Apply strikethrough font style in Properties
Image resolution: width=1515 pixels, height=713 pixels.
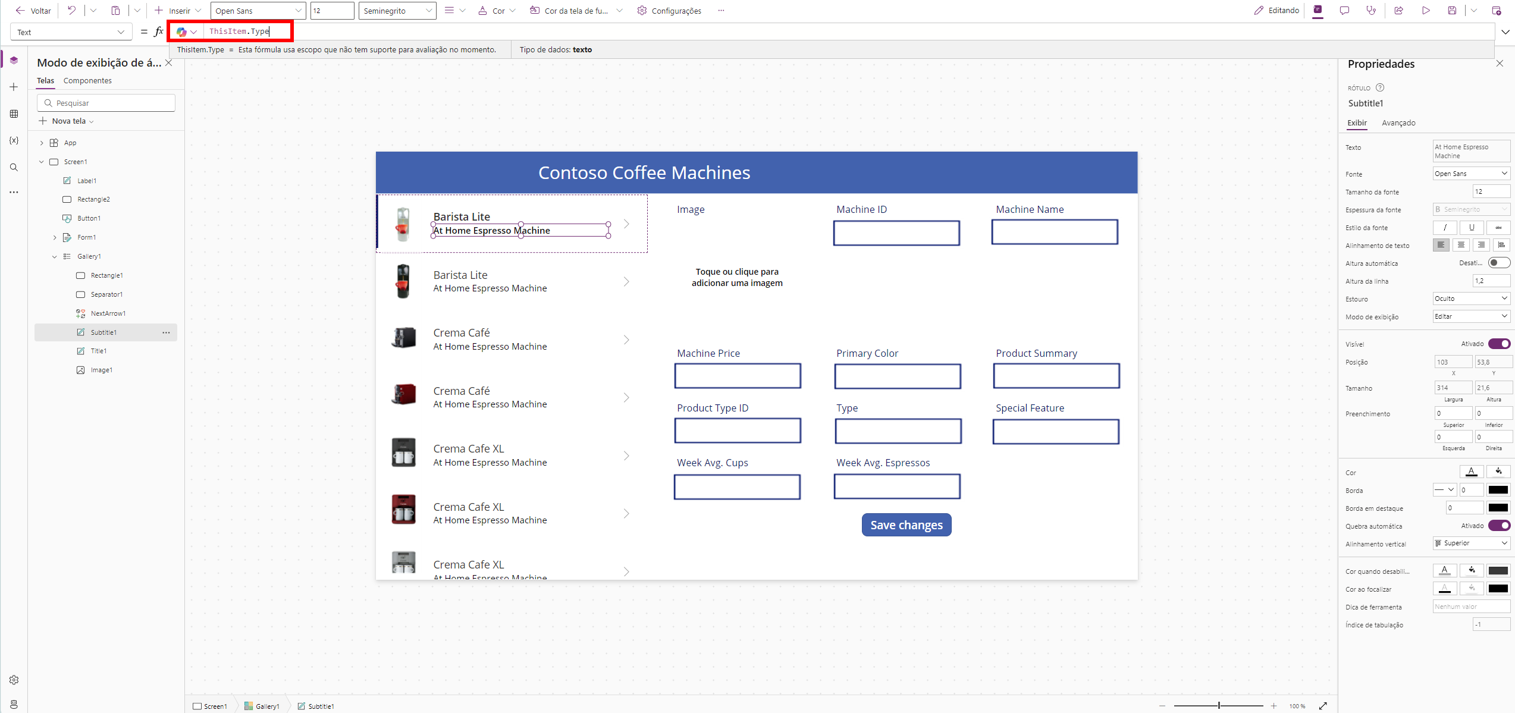pos(1498,227)
